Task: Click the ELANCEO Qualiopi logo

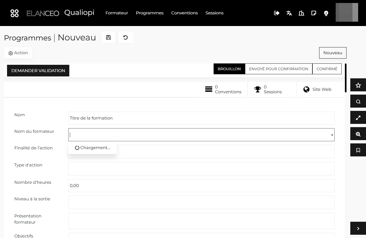Action: pos(60,13)
